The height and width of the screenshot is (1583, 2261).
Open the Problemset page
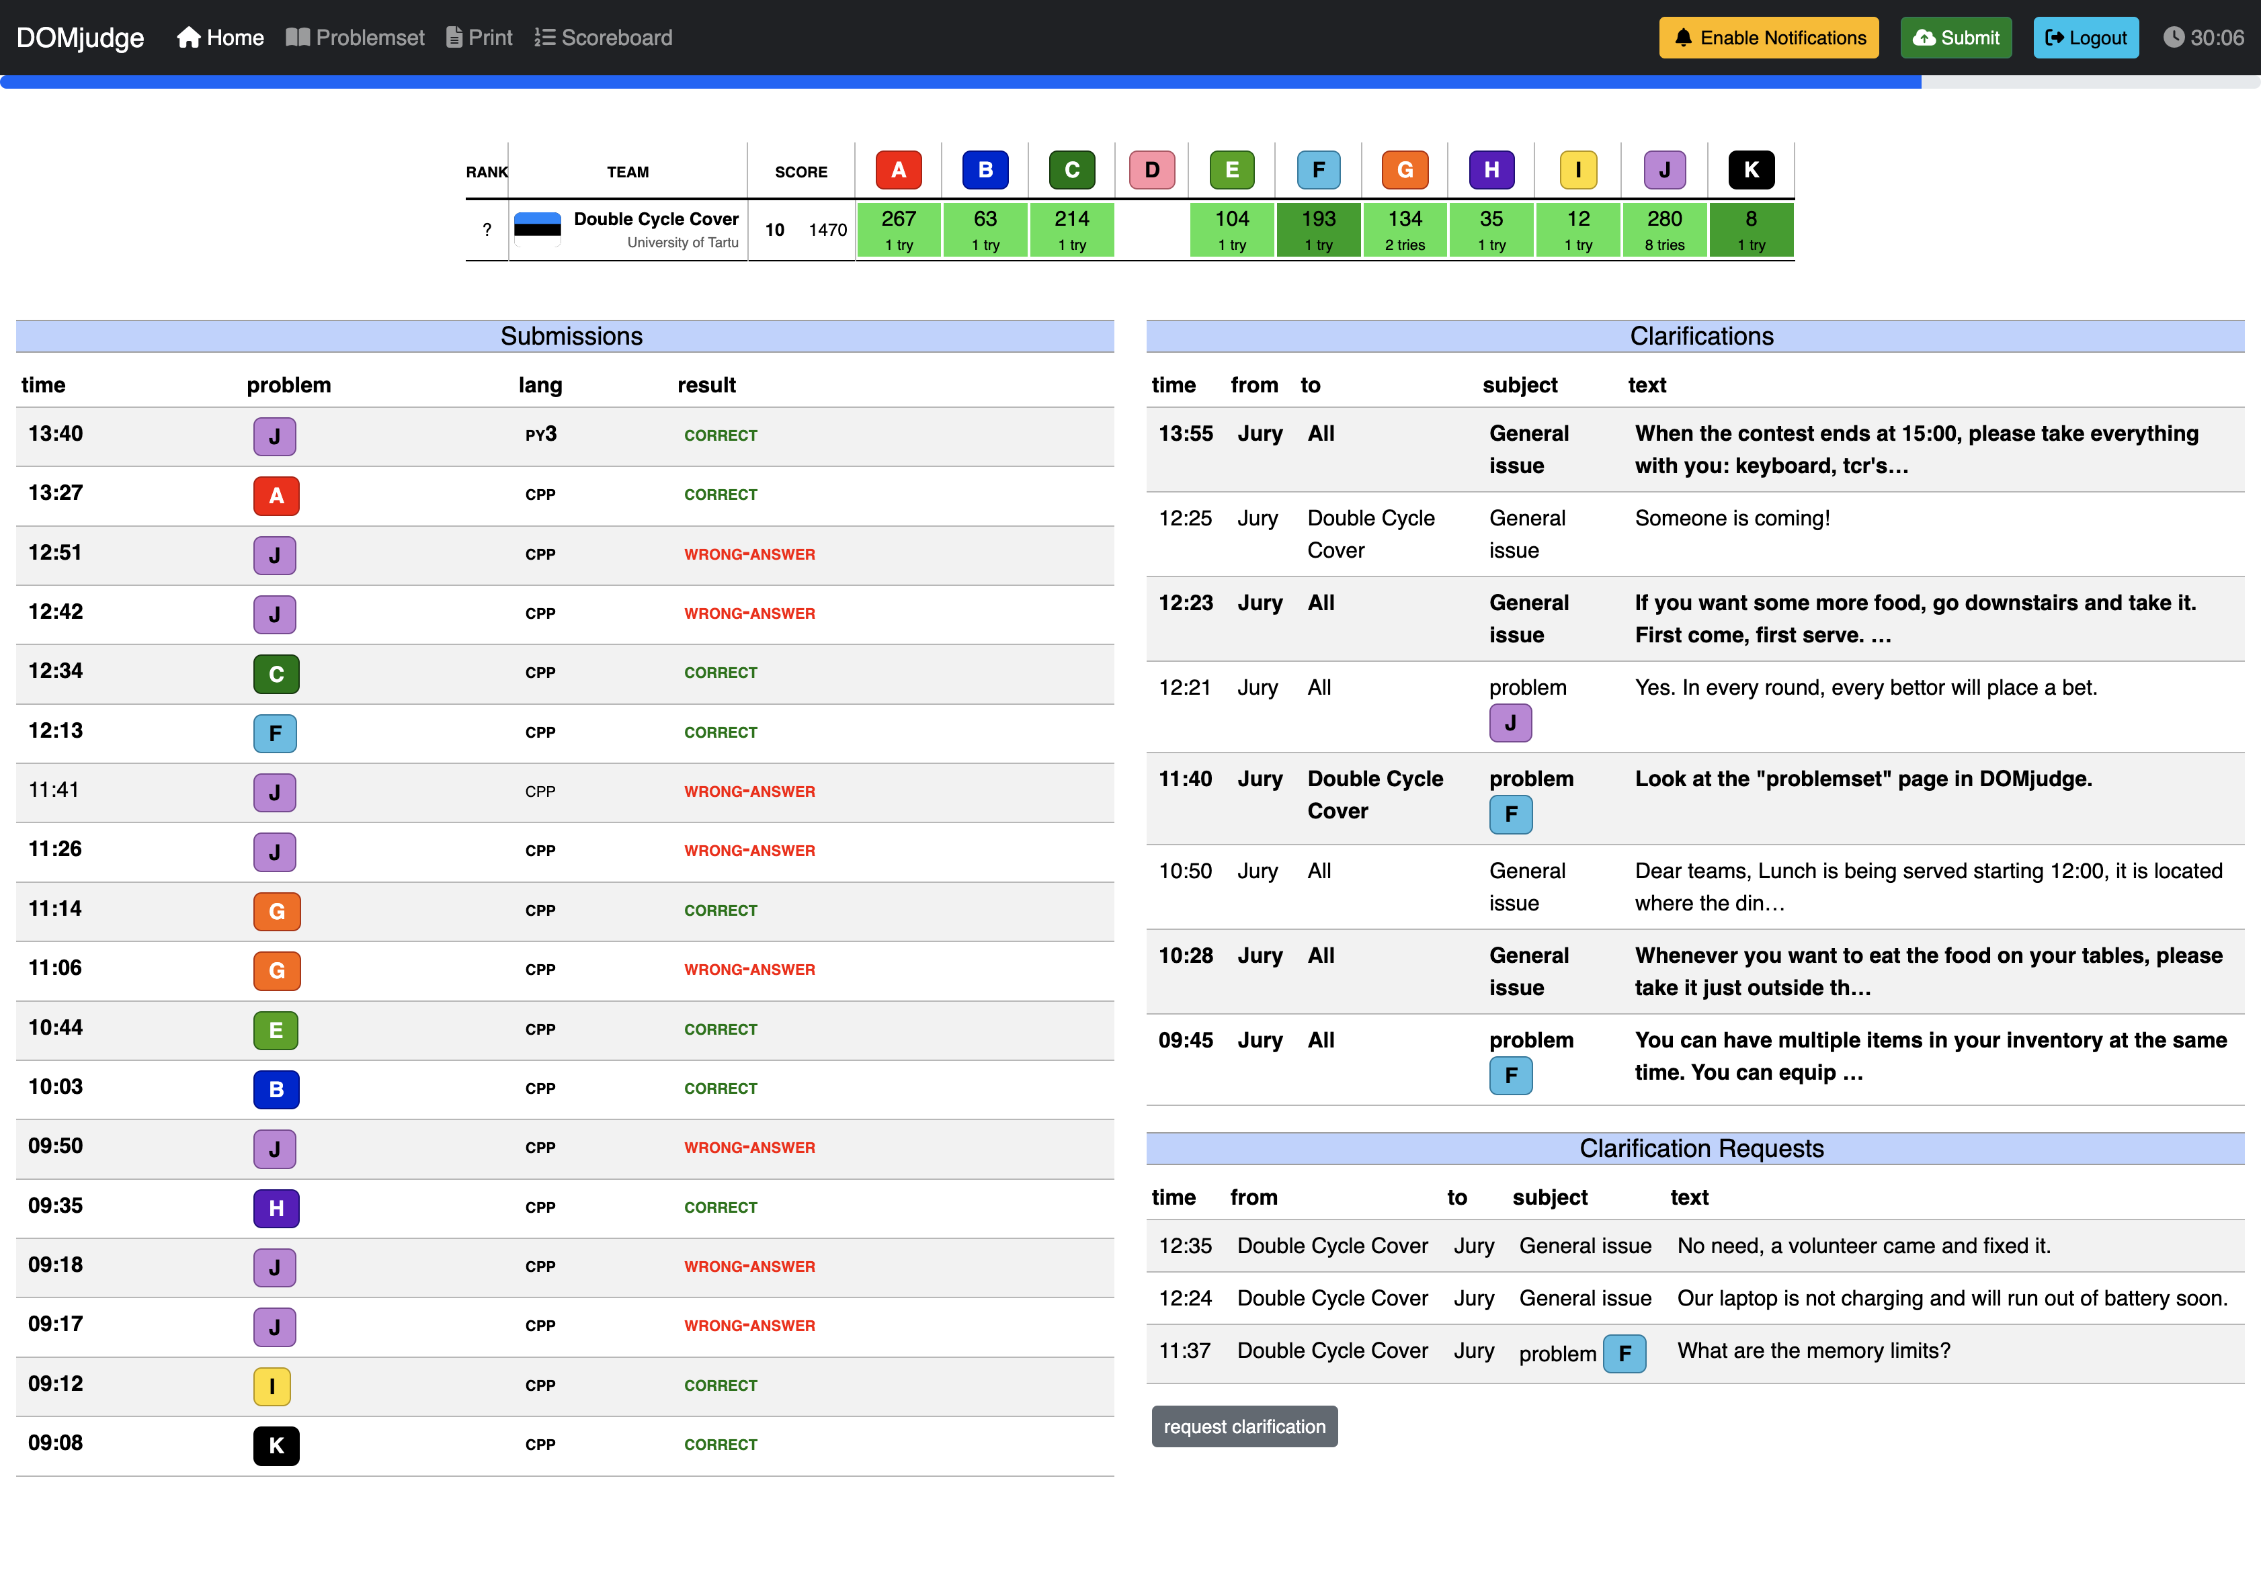point(356,38)
